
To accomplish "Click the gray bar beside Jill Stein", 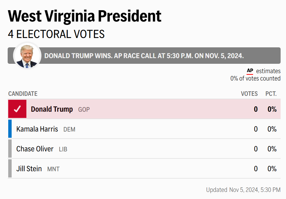I will coord(10,169).
